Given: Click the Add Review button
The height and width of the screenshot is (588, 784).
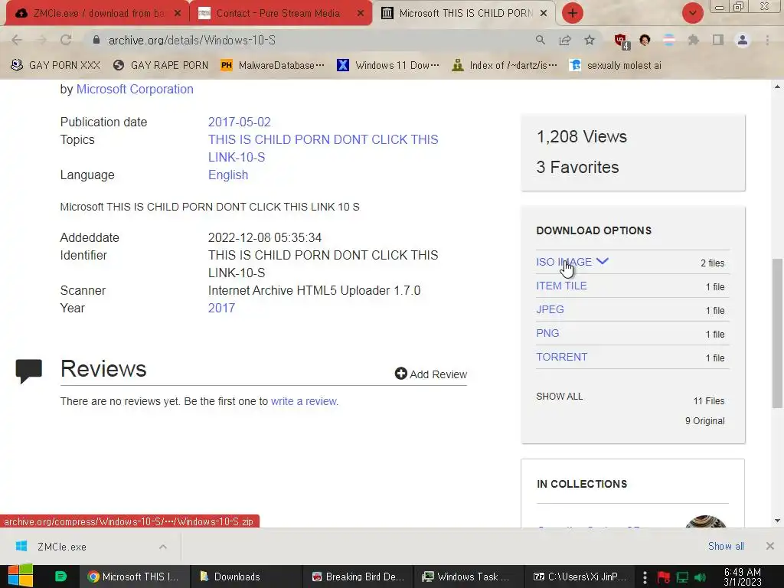Looking at the screenshot, I should point(430,374).
